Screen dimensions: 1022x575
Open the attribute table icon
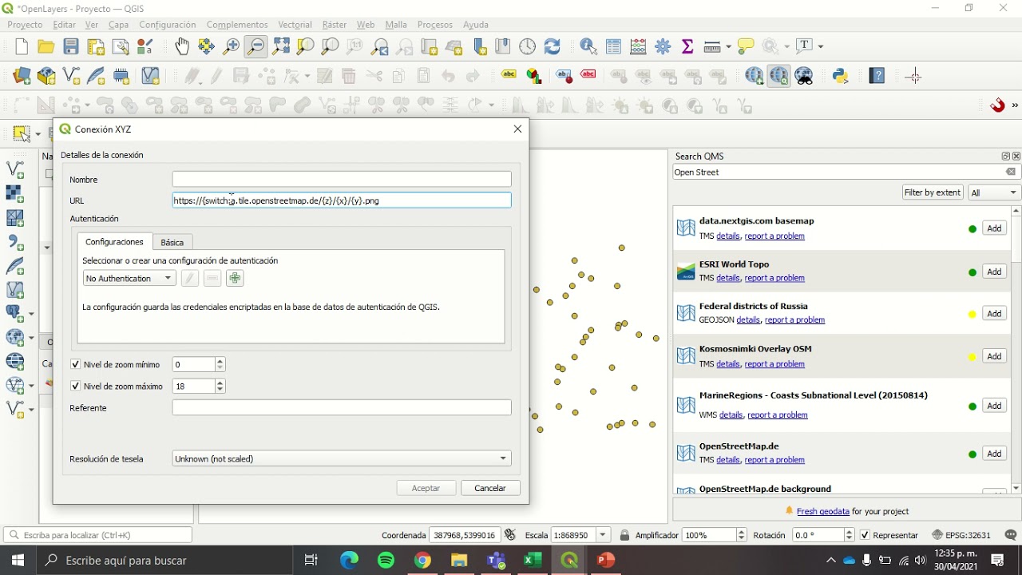613,47
